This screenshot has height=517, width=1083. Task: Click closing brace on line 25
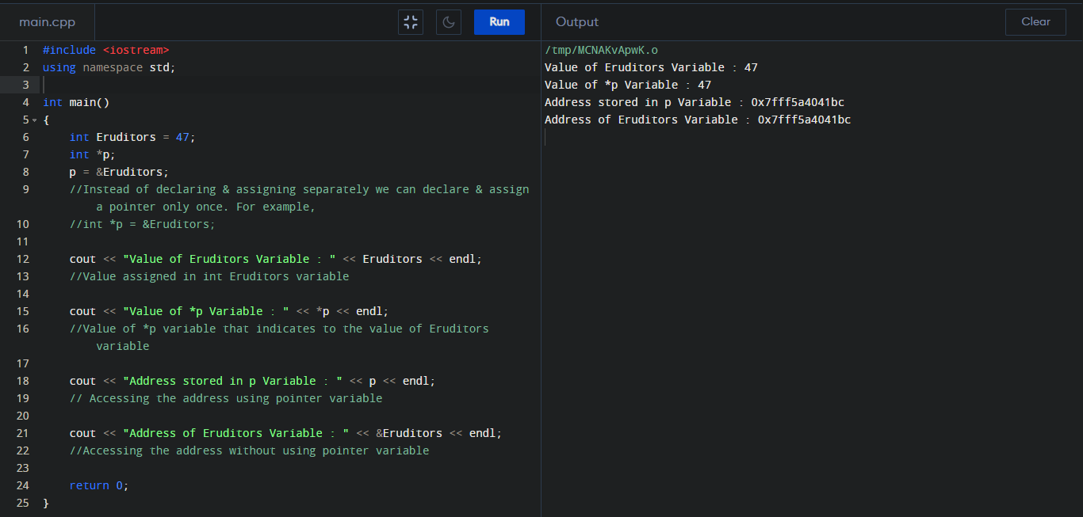pyautogui.click(x=46, y=503)
